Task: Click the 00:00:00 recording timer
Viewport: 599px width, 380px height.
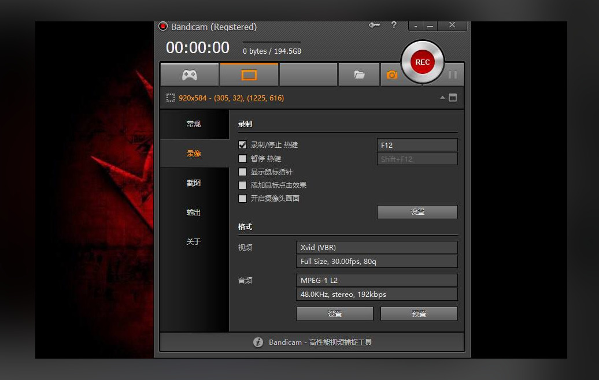Action: click(198, 48)
